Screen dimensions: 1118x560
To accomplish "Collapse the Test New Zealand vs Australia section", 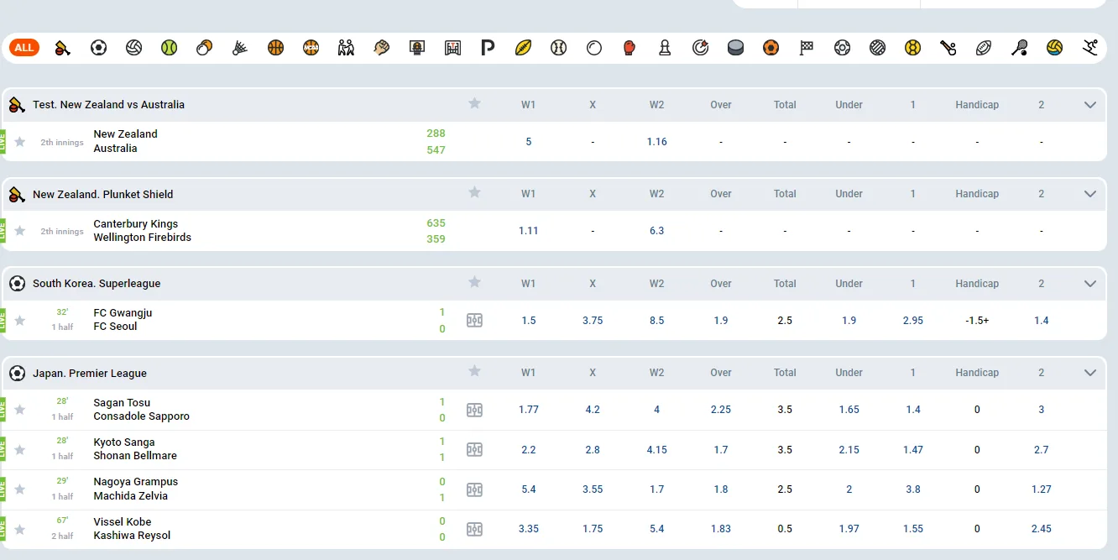I will point(1090,105).
